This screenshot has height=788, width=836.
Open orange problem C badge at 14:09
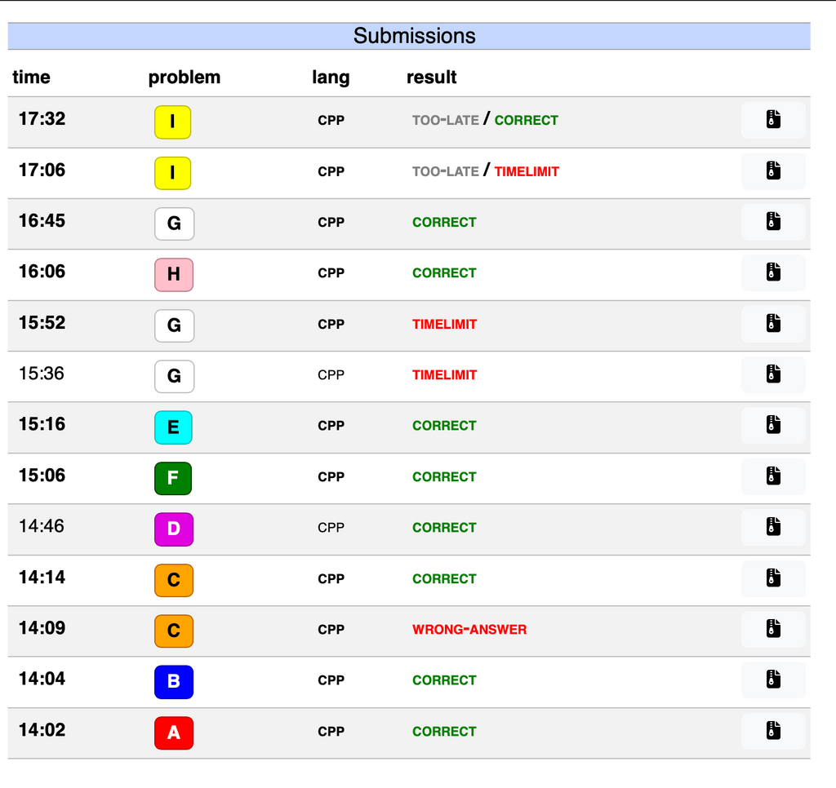pyautogui.click(x=174, y=631)
